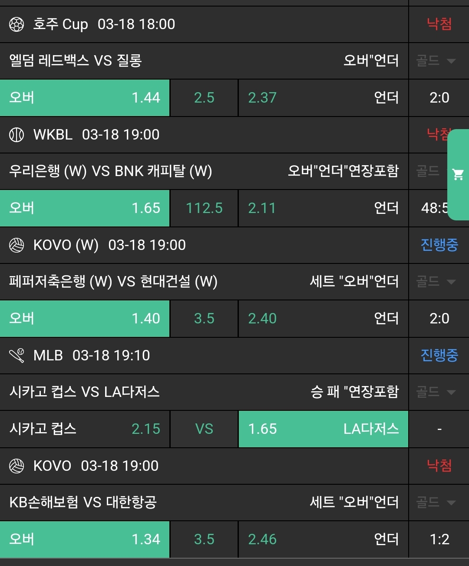The width and height of the screenshot is (469, 566).
Task: Select 시카고 컵스 2.15 odds option
Action: click(x=85, y=429)
